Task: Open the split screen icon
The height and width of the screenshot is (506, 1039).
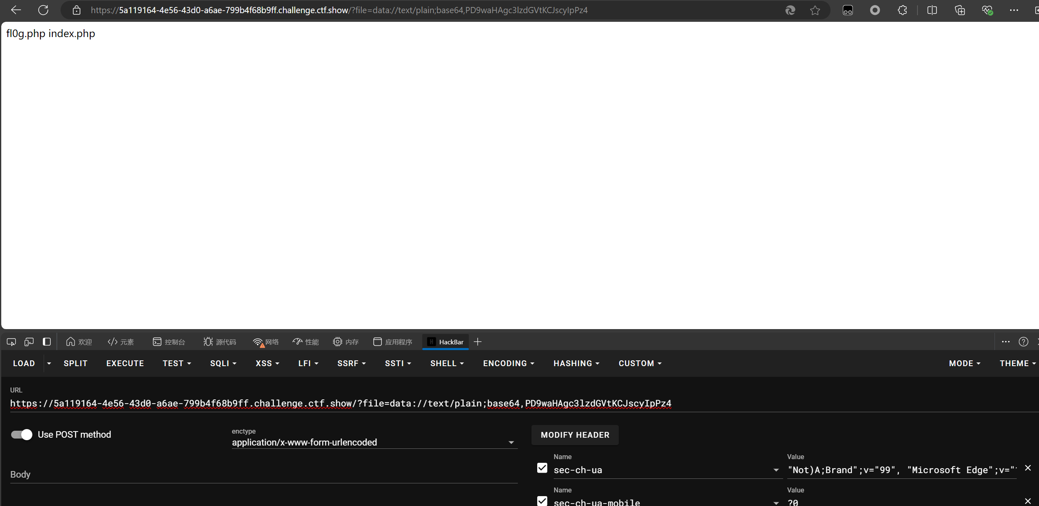Action: pyautogui.click(x=932, y=10)
